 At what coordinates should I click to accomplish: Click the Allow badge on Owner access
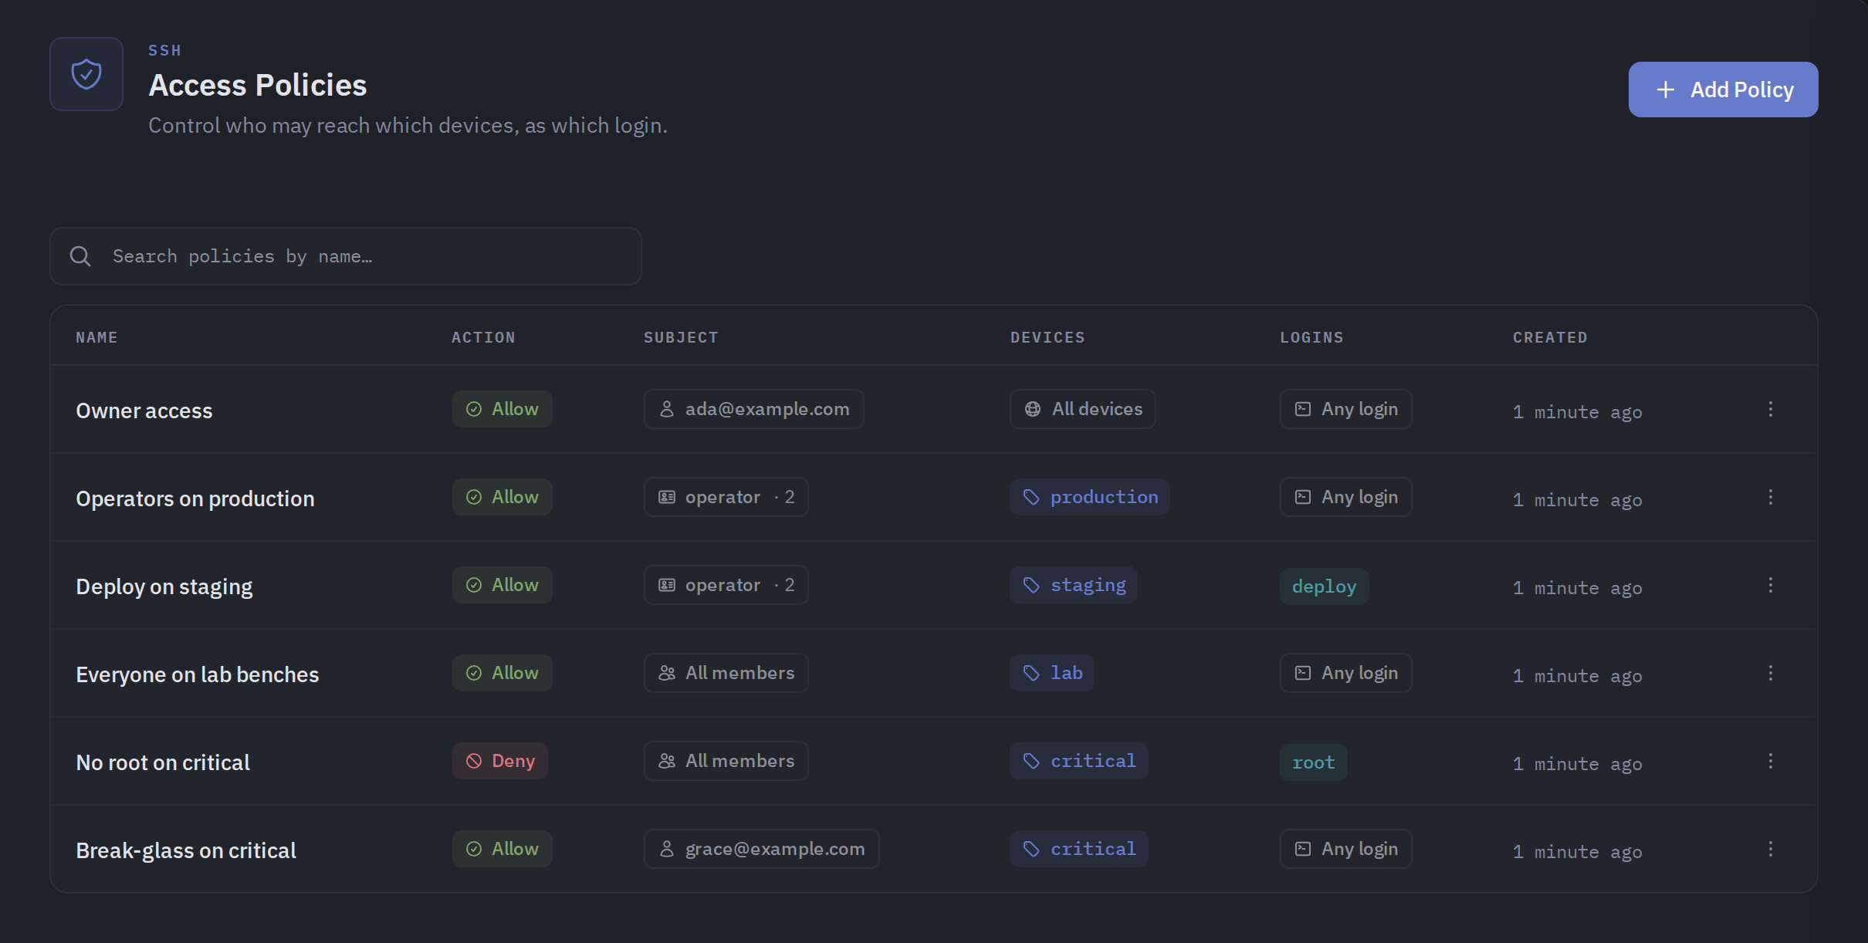tap(503, 409)
